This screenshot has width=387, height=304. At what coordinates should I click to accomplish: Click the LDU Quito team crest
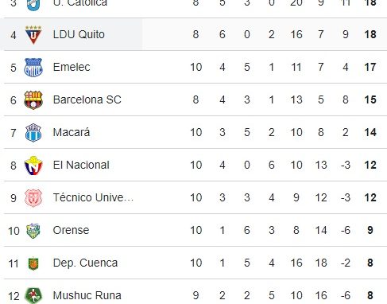pos(33,34)
